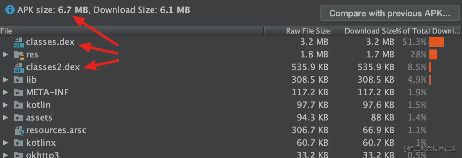Click the lib folder icon

point(18,80)
